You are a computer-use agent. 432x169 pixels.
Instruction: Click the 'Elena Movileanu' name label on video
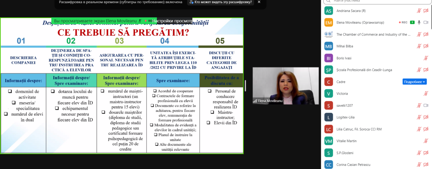pyautogui.click(x=270, y=101)
